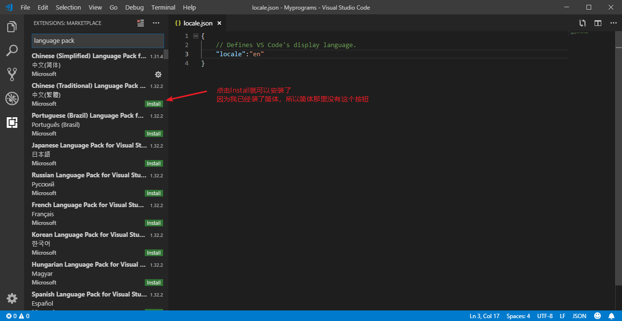Open the Terminal menu
622x321 pixels.
[163, 7]
